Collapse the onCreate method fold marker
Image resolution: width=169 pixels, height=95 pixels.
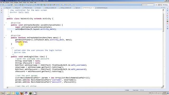6,23
